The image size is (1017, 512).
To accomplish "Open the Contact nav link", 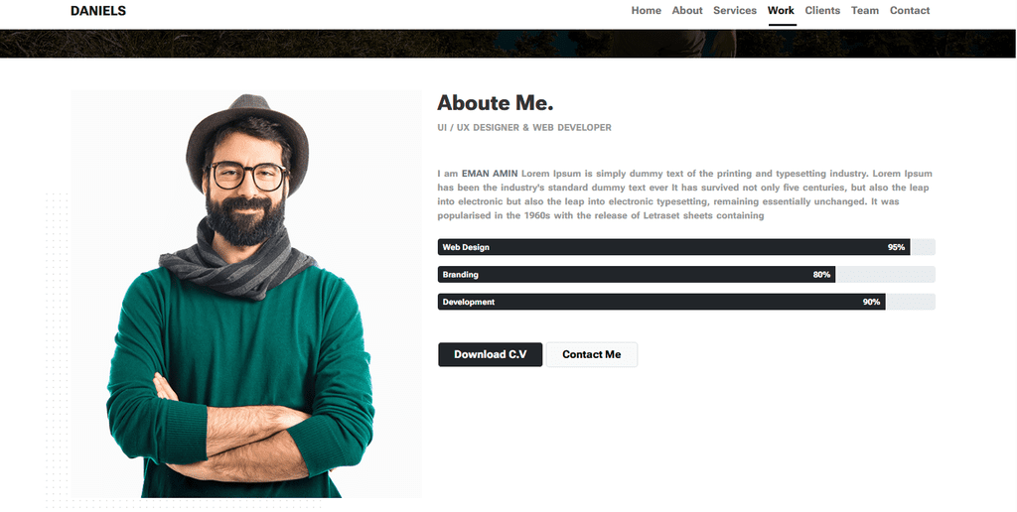I will 910,10.
